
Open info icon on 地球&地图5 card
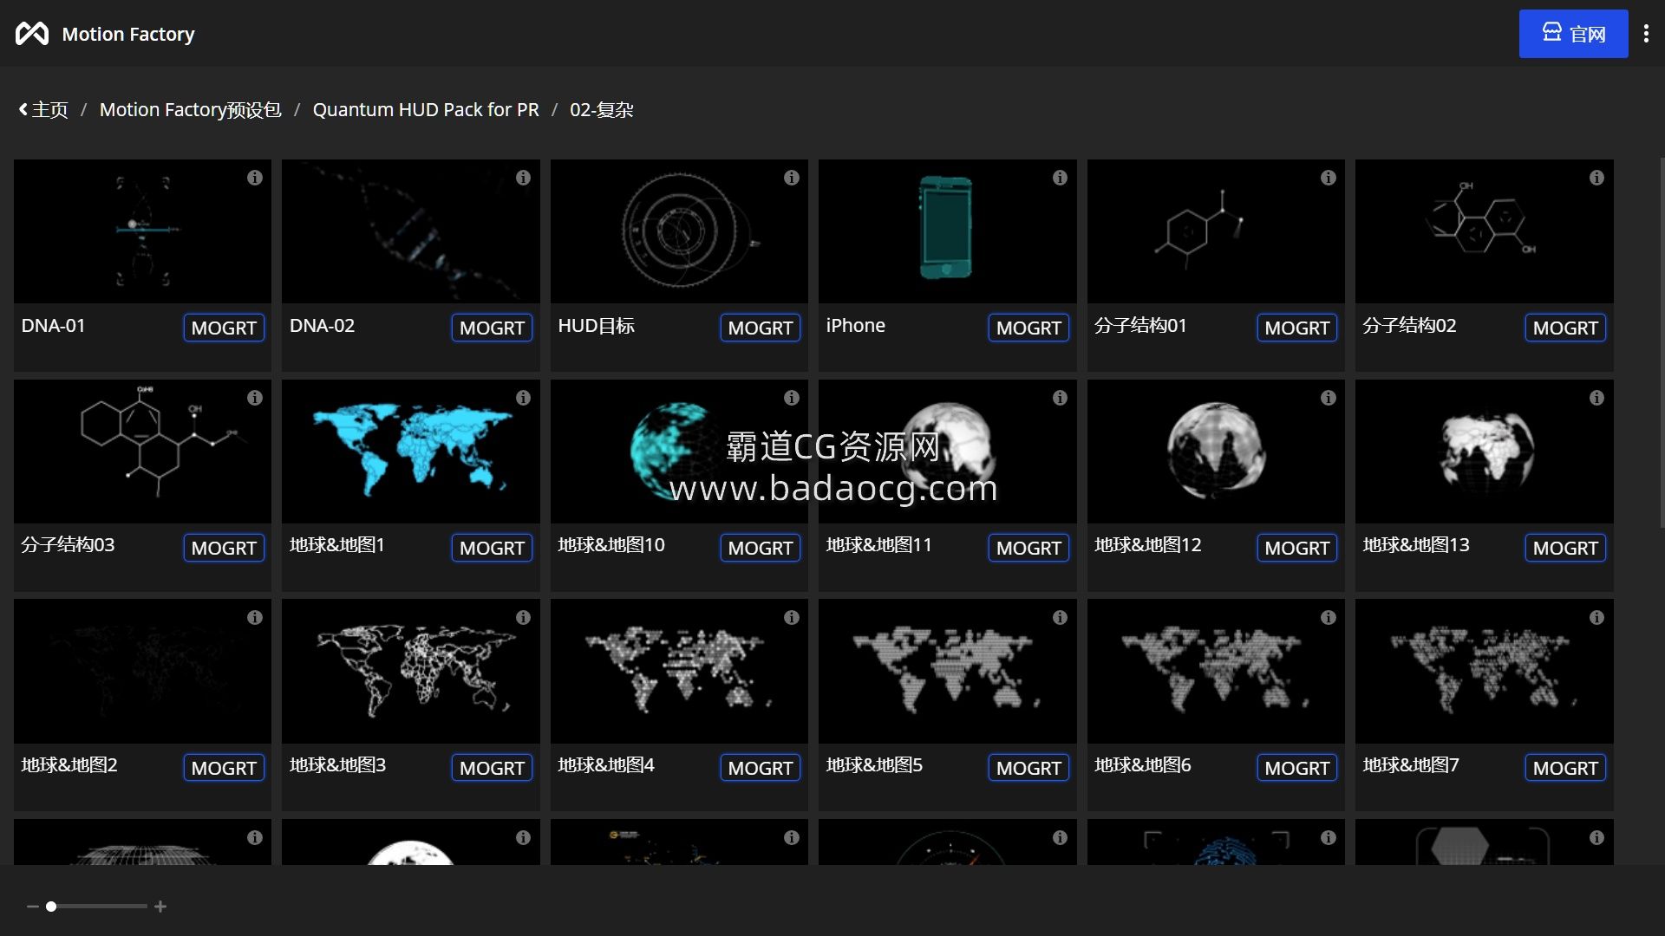pos(1060,618)
